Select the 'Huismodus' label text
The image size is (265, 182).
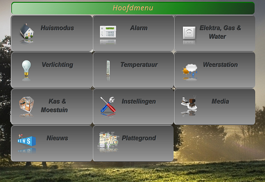[58, 28]
